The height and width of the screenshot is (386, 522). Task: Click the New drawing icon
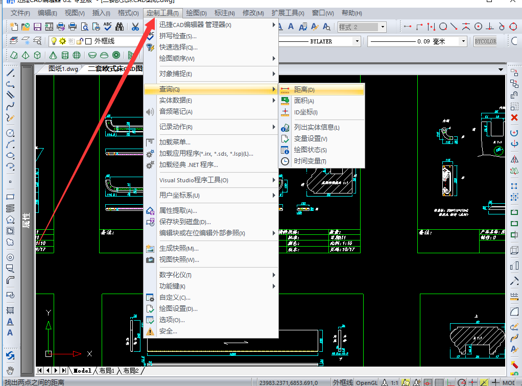click(x=14, y=27)
